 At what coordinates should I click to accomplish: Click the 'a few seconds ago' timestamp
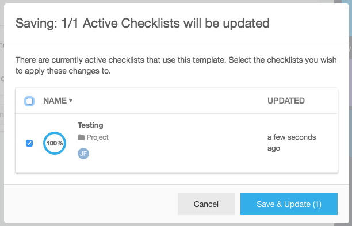[x=292, y=143]
